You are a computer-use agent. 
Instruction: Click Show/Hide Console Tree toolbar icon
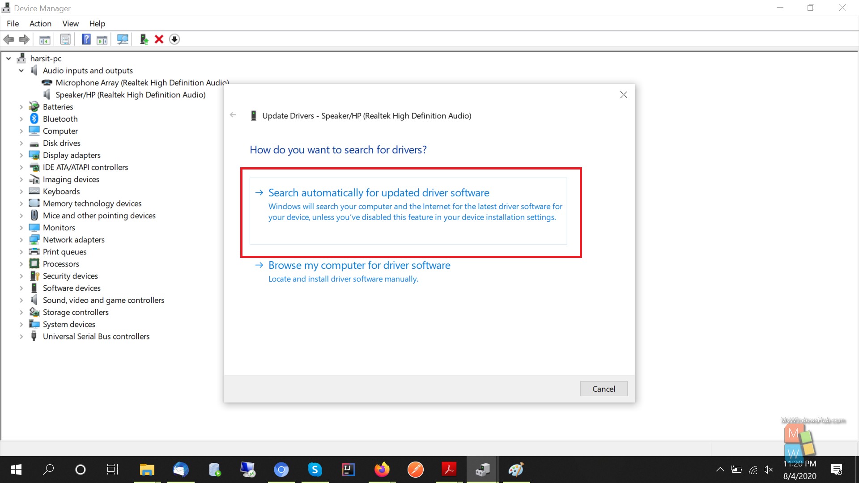point(45,39)
